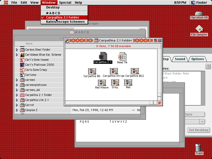Expand the carmen folder row
The width and height of the screenshot is (212, 159).
(x=17, y=80)
